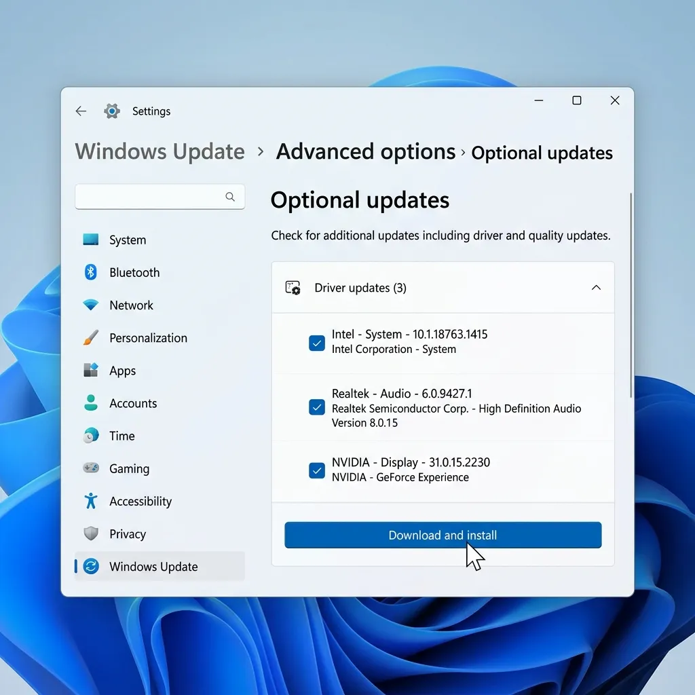Focus the settings search field
Image resolution: width=695 pixels, height=695 pixels.
tap(159, 196)
